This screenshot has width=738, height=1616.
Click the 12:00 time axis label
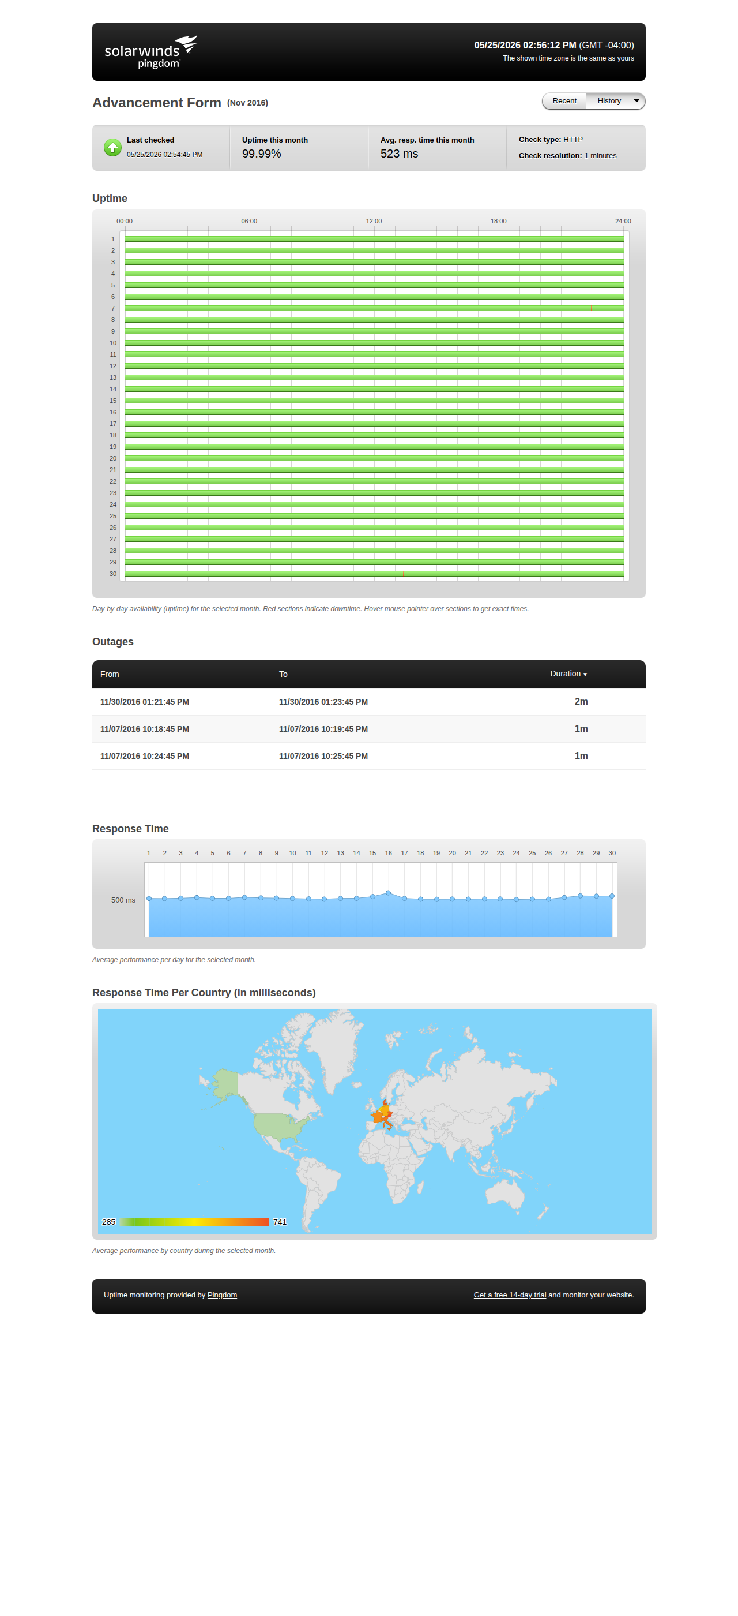tap(374, 221)
